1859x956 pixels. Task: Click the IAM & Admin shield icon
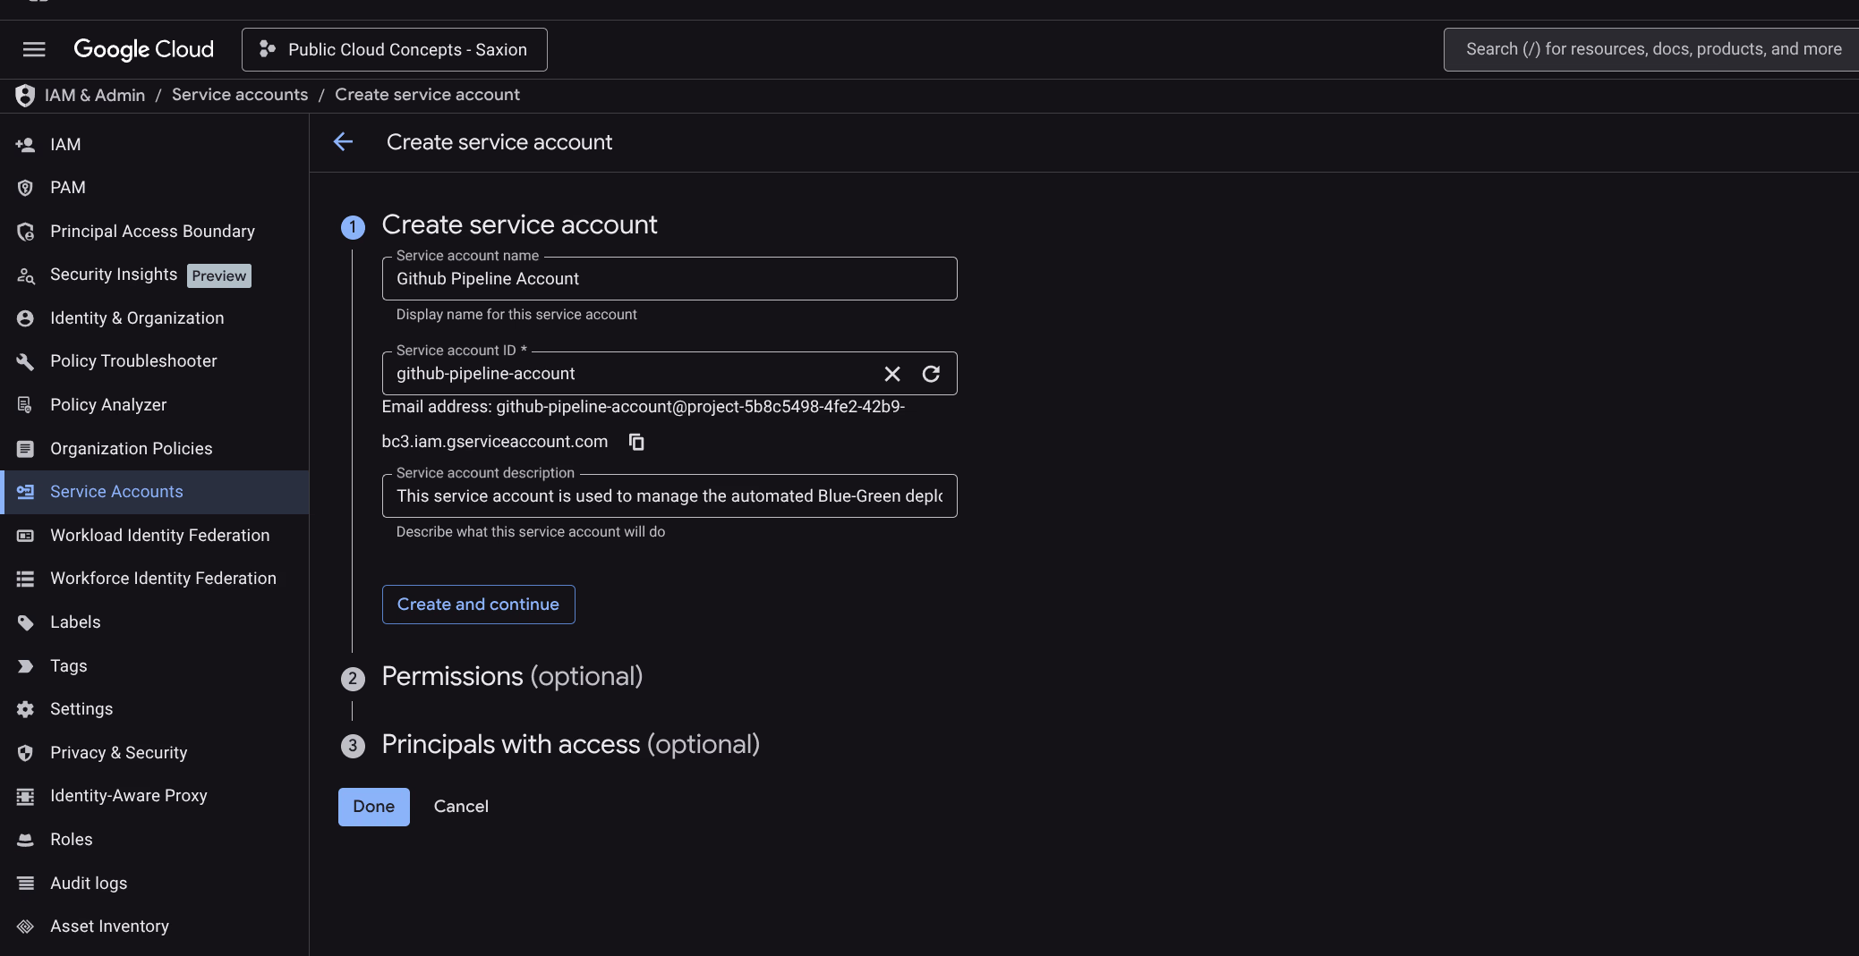coord(25,95)
